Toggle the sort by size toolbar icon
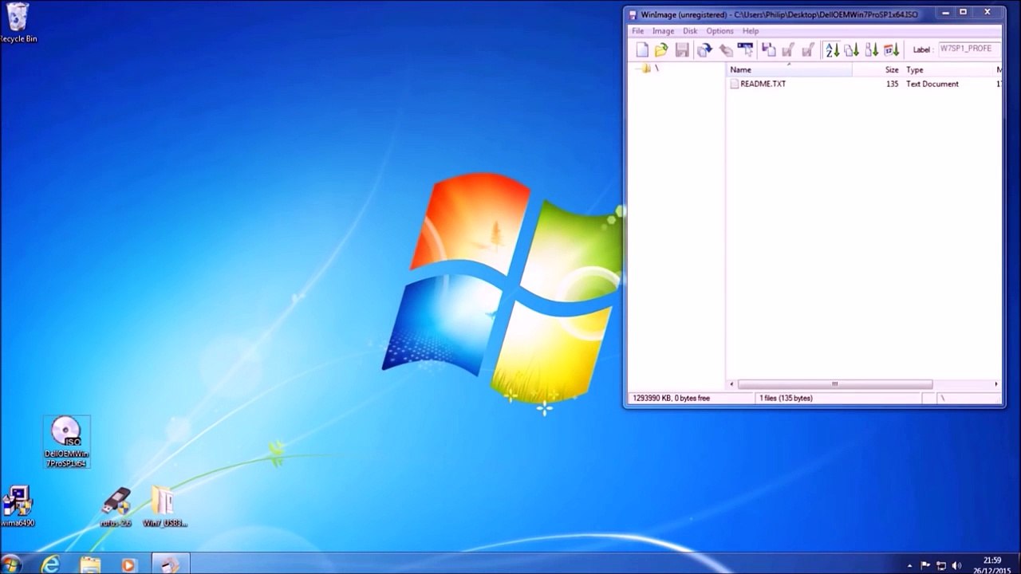 point(872,50)
